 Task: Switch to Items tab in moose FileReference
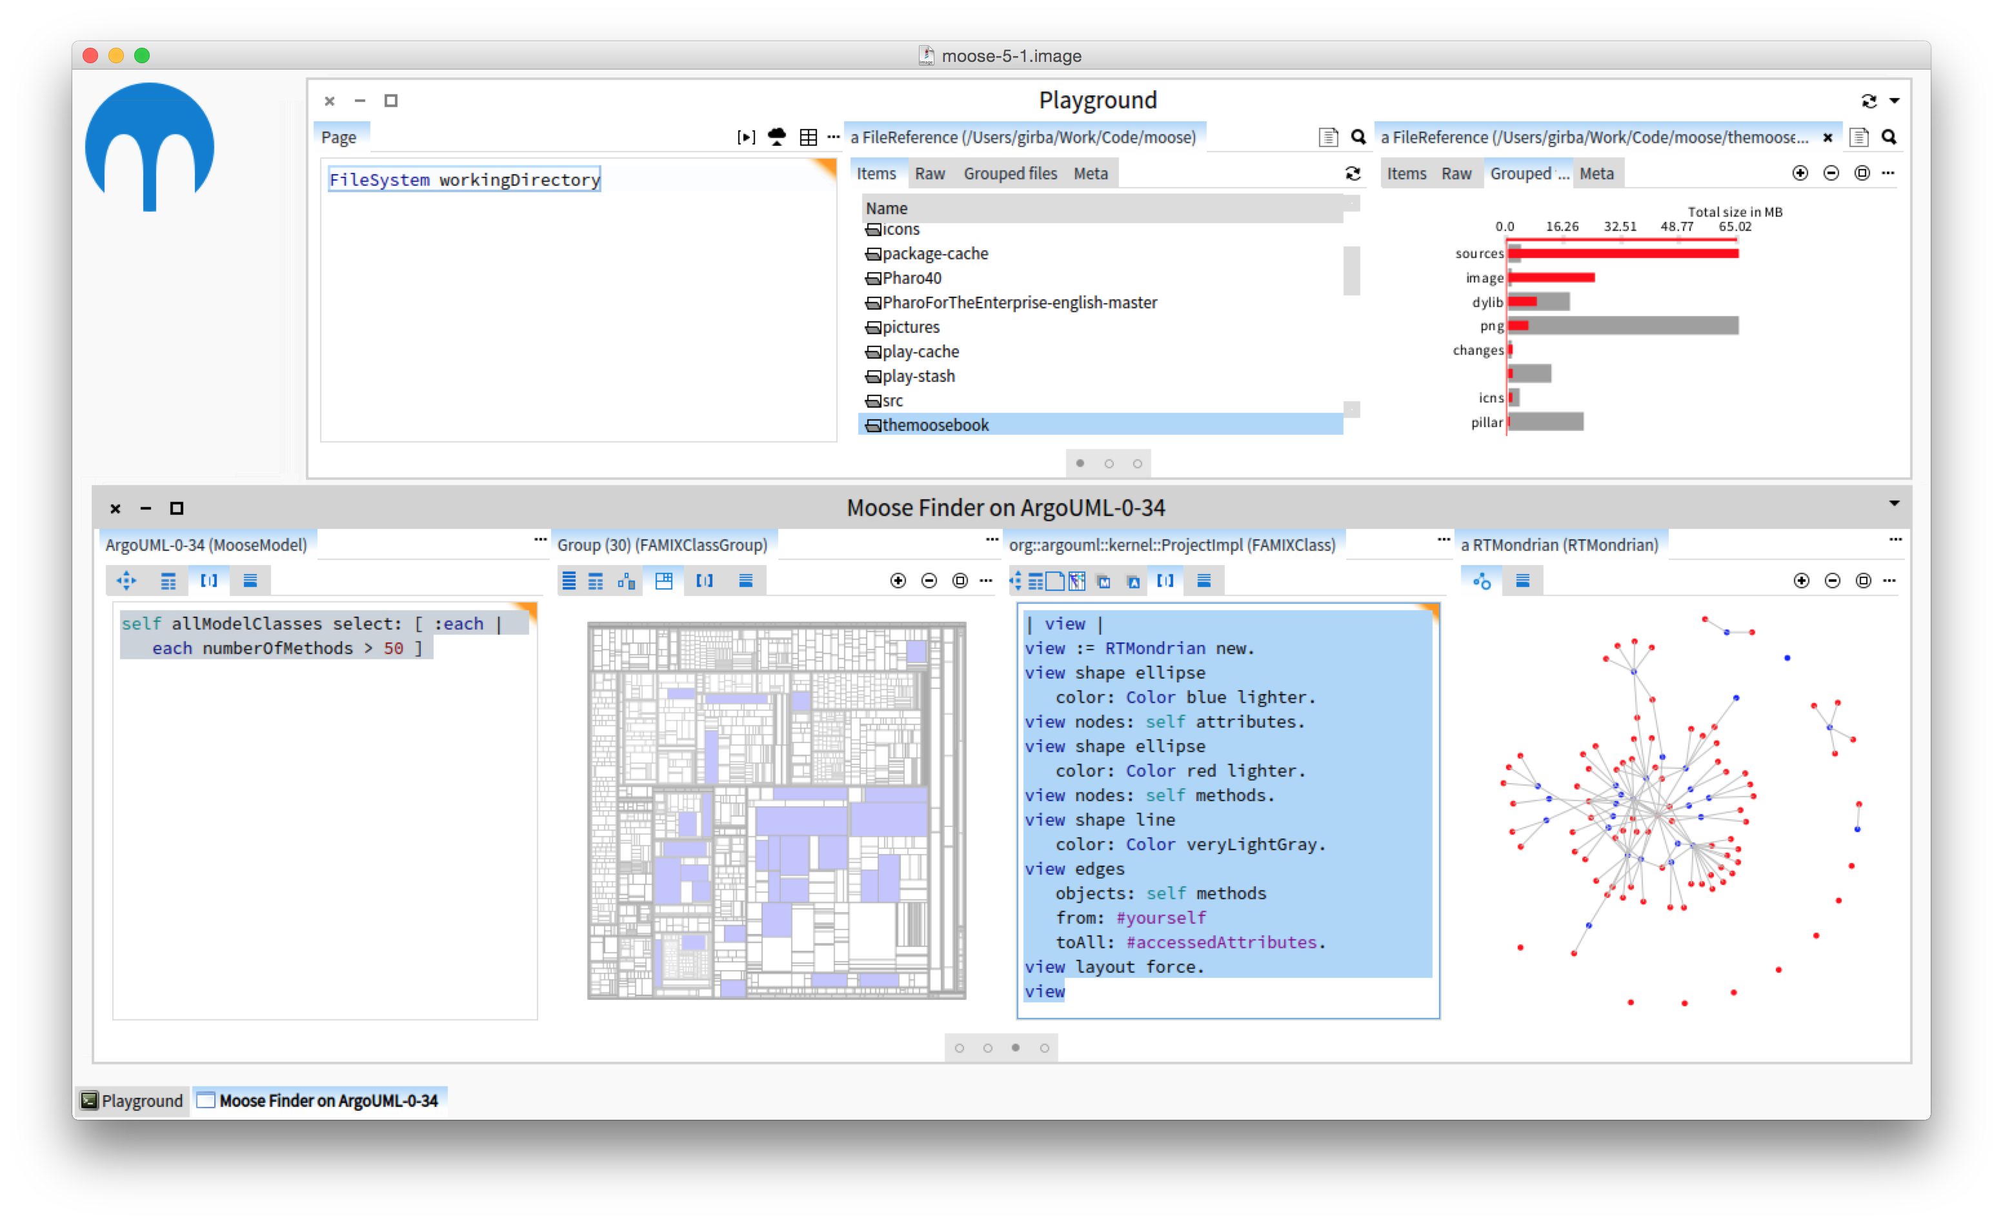point(876,173)
